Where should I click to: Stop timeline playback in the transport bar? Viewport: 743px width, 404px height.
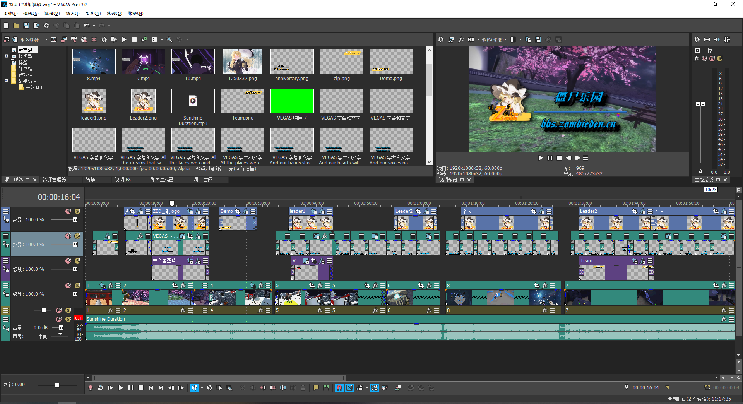(141, 387)
